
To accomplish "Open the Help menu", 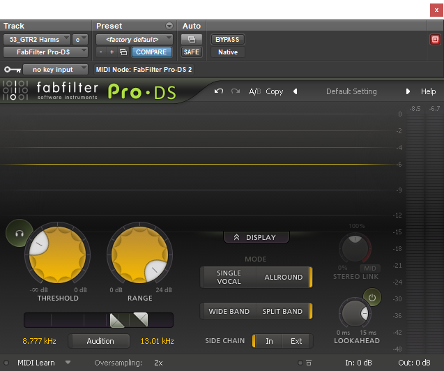I will (428, 91).
